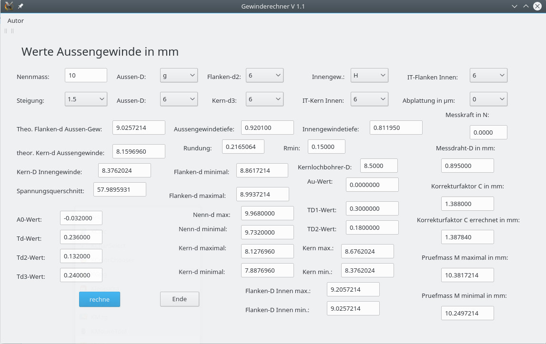Click the Kern-d maximal field
This screenshot has width=546, height=344.
pyautogui.click(x=267, y=251)
